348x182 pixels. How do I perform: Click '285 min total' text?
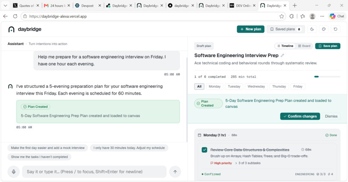[243, 77]
